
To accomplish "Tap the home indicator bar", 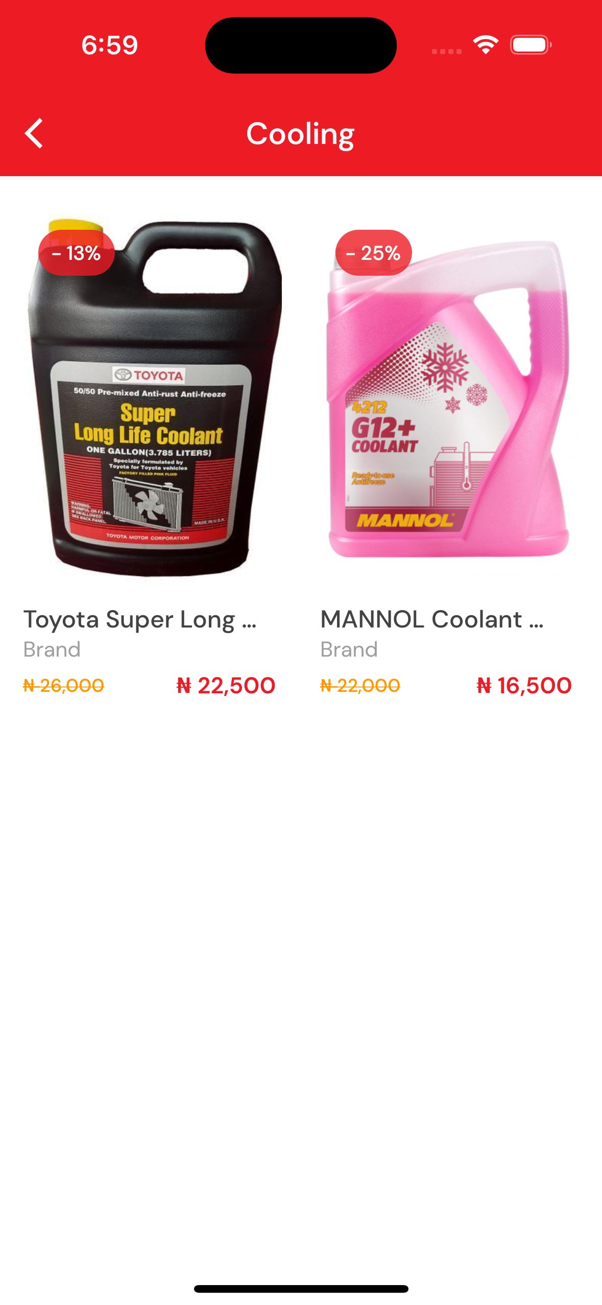I will [301, 1289].
